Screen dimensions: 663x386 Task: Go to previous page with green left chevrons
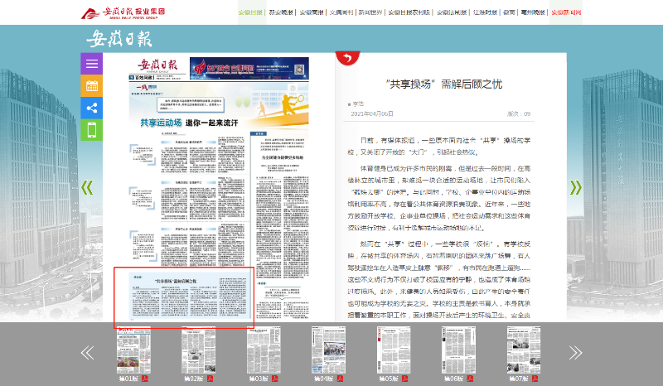pos(87,187)
